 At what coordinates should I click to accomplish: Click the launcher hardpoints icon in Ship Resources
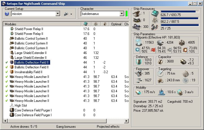[x=137, y=20]
